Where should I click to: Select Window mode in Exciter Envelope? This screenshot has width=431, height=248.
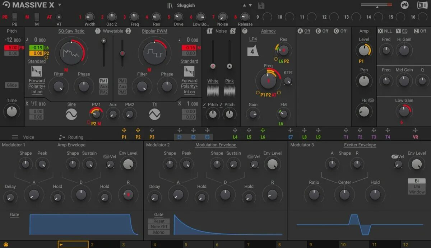pyautogui.click(x=417, y=192)
